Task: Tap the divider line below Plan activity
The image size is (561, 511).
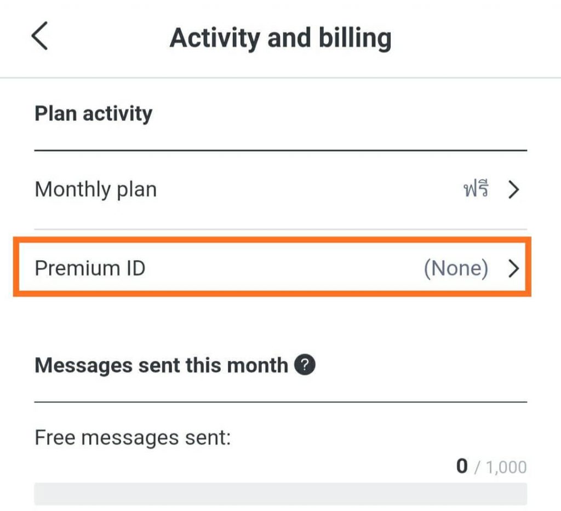Action: coord(280,151)
